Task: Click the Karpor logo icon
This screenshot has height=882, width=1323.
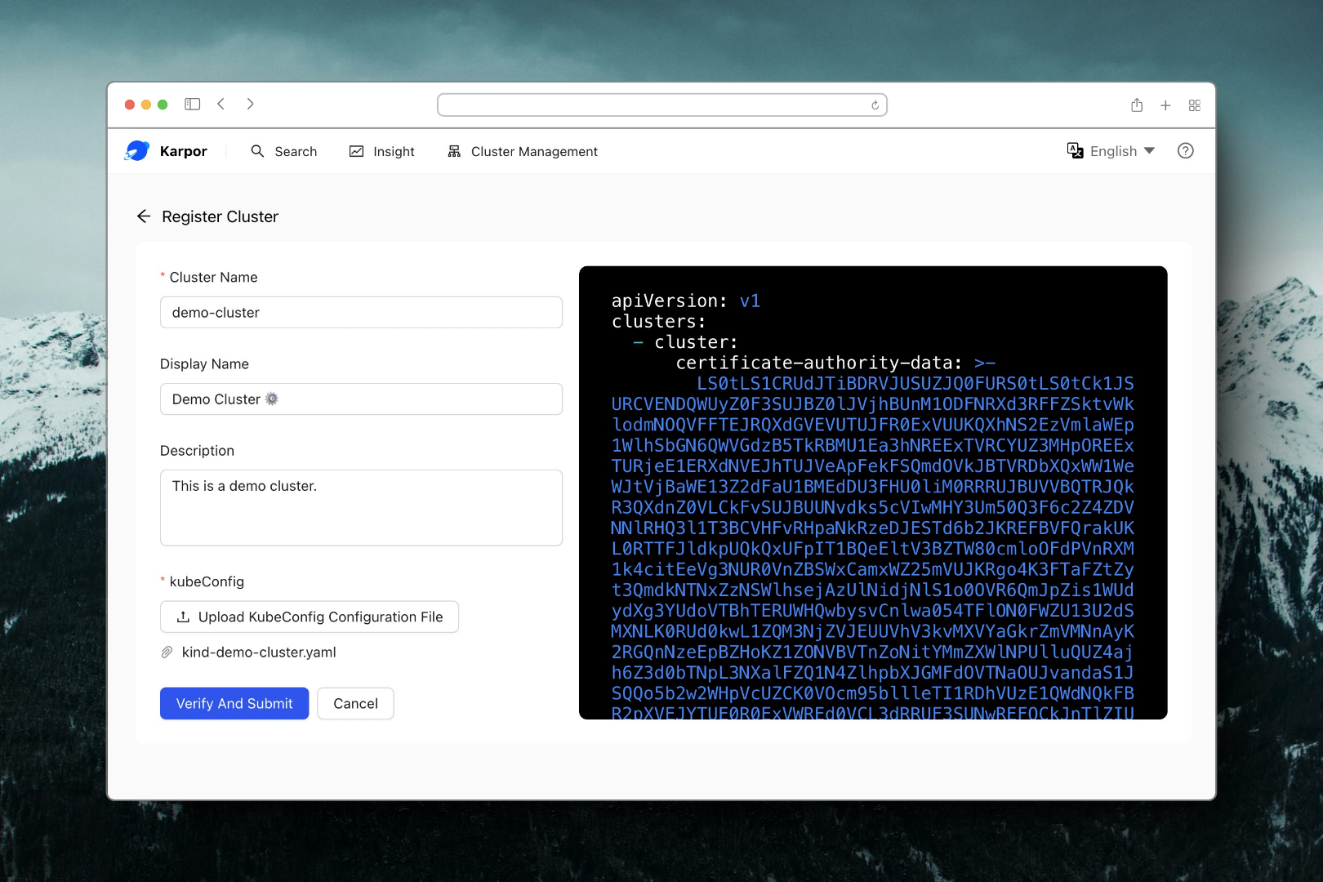Action: tap(137, 151)
